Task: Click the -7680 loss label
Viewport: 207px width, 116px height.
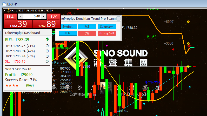Action: coord(86,66)
